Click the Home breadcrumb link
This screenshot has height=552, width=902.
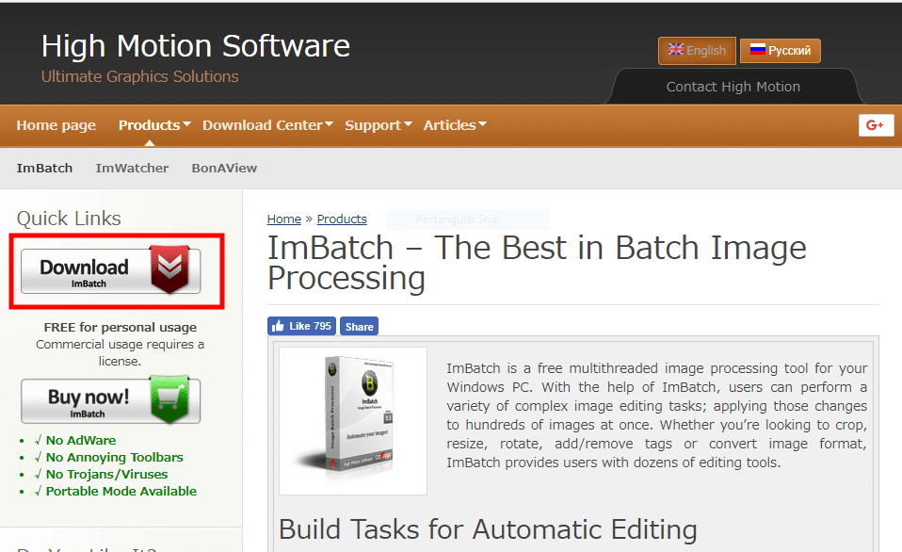pos(283,219)
